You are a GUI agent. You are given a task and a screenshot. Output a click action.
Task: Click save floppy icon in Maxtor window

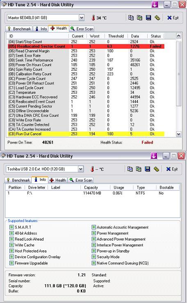[148, 18]
